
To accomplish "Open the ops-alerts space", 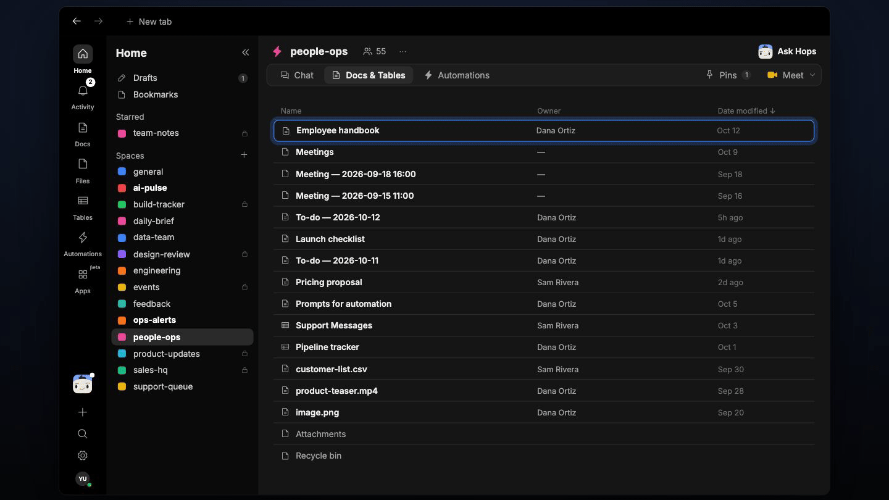I will pos(182,320).
